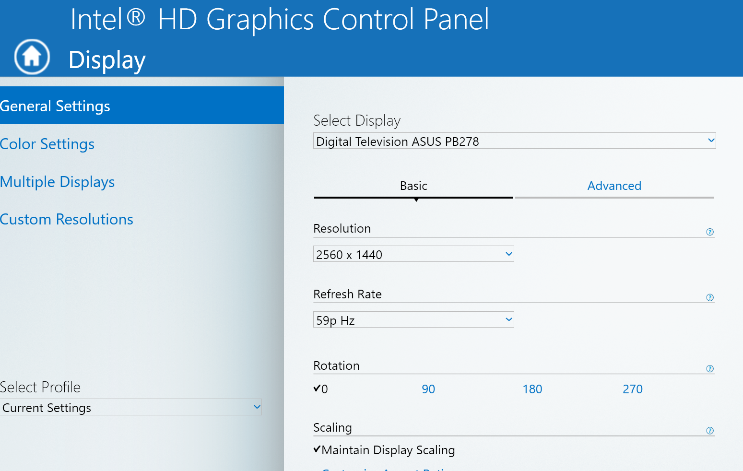
Task: Open the Select Profile Current Settings dropdown
Action: (x=130, y=407)
